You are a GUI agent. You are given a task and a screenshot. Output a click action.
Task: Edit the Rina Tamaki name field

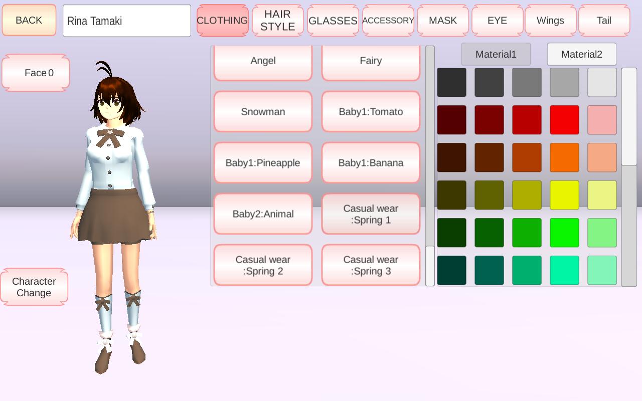point(126,21)
